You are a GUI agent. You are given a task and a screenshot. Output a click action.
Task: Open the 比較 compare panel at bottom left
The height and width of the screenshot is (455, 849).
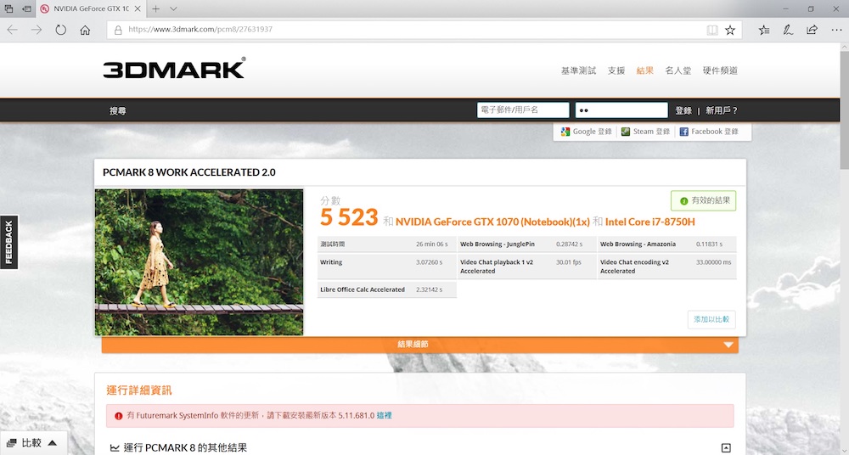point(33,443)
